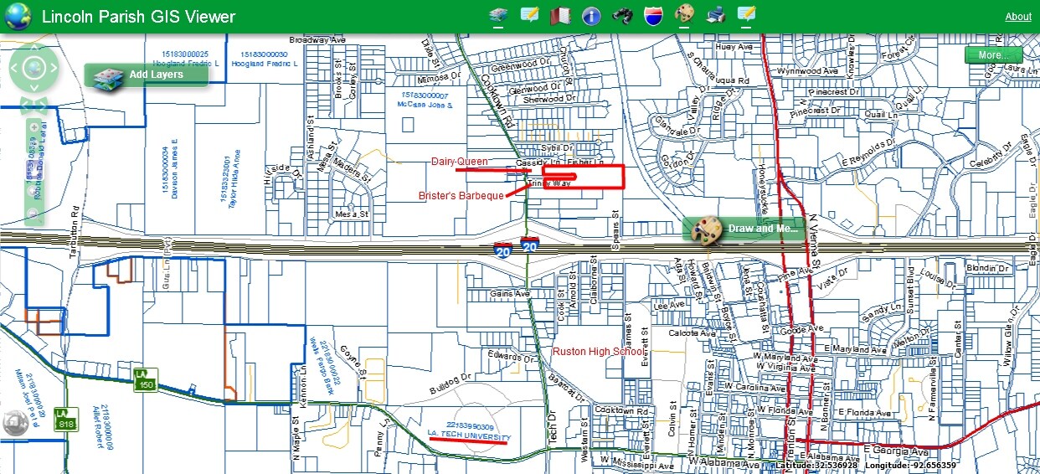
Task: Click the globe logo beside the viewer title
Action: pyautogui.click(x=18, y=16)
